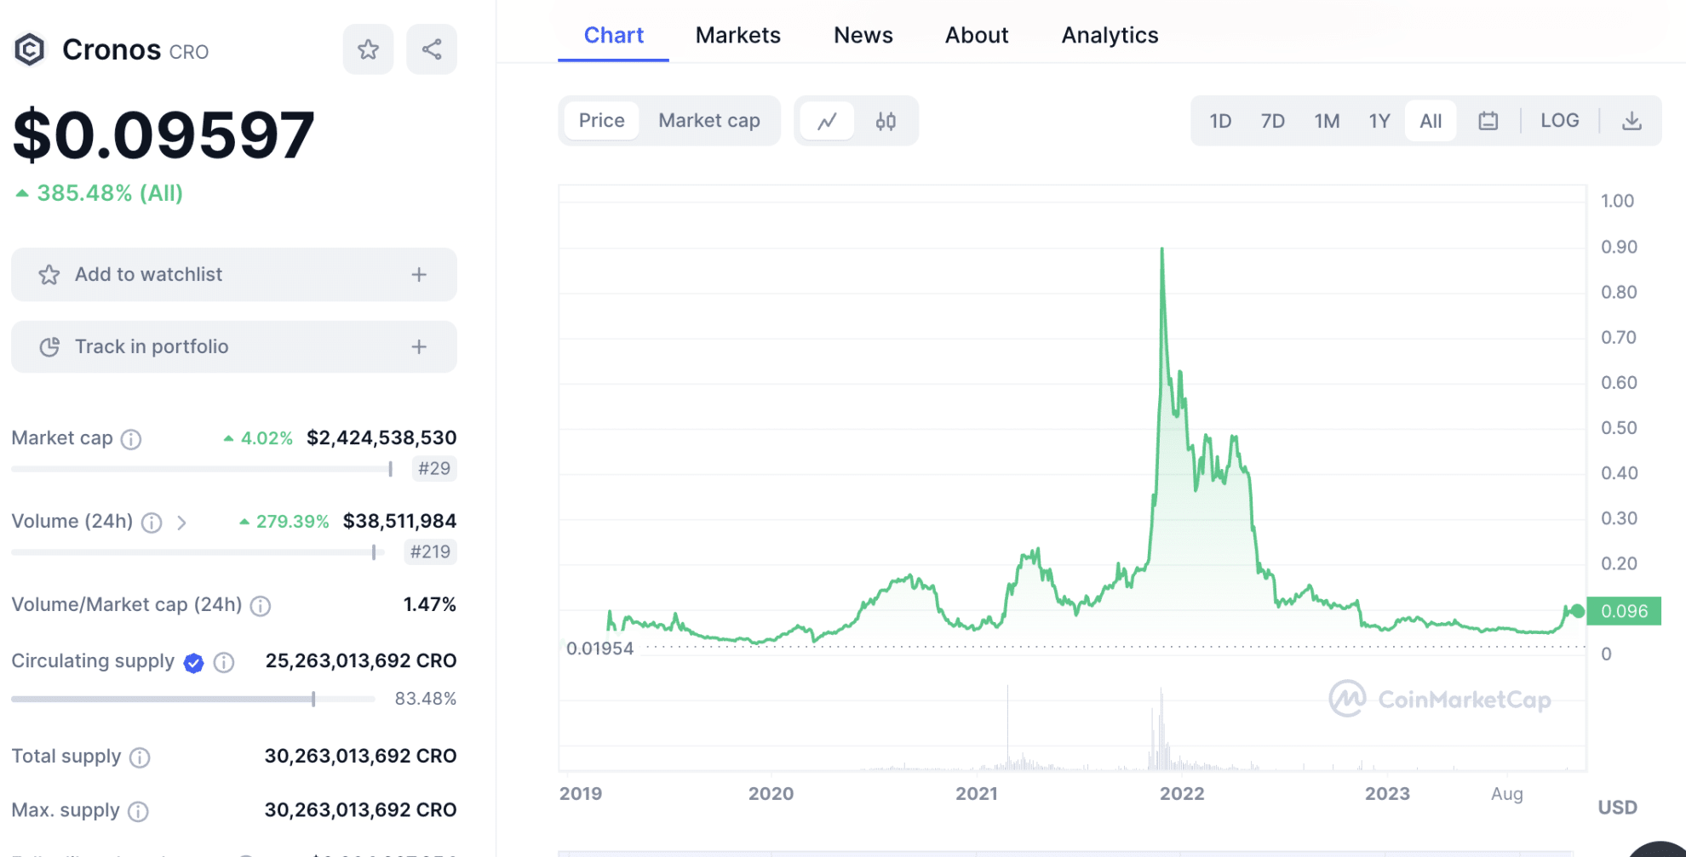Click Add to watchlist button
Viewport: 1686px width, 857px height.
[x=234, y=275]
